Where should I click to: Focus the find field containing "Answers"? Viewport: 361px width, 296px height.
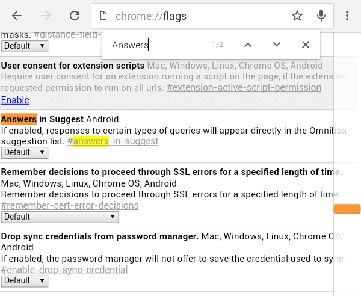point(156,45)
